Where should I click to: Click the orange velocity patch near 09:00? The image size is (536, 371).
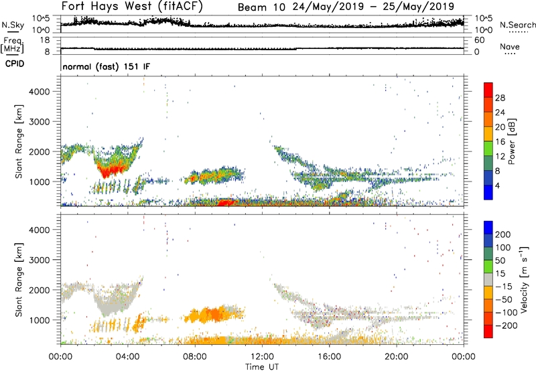click(x=214, y=313)
